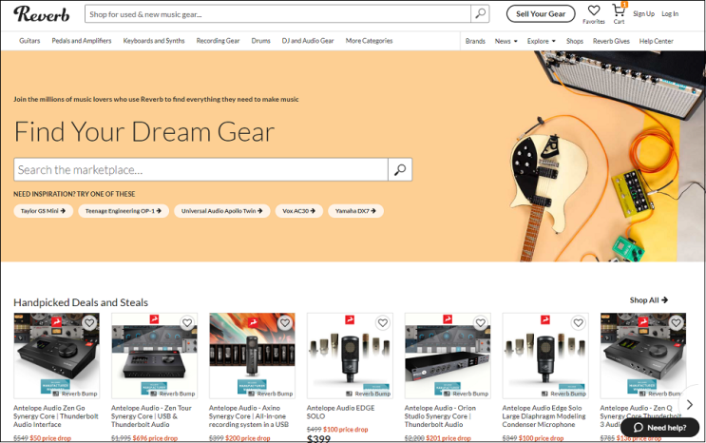Viewport: 706px width, 443px height.
Task: Favorite the Antelope Audio Zen Q listing
Action: pyautogui.click(x=676, y=322)
